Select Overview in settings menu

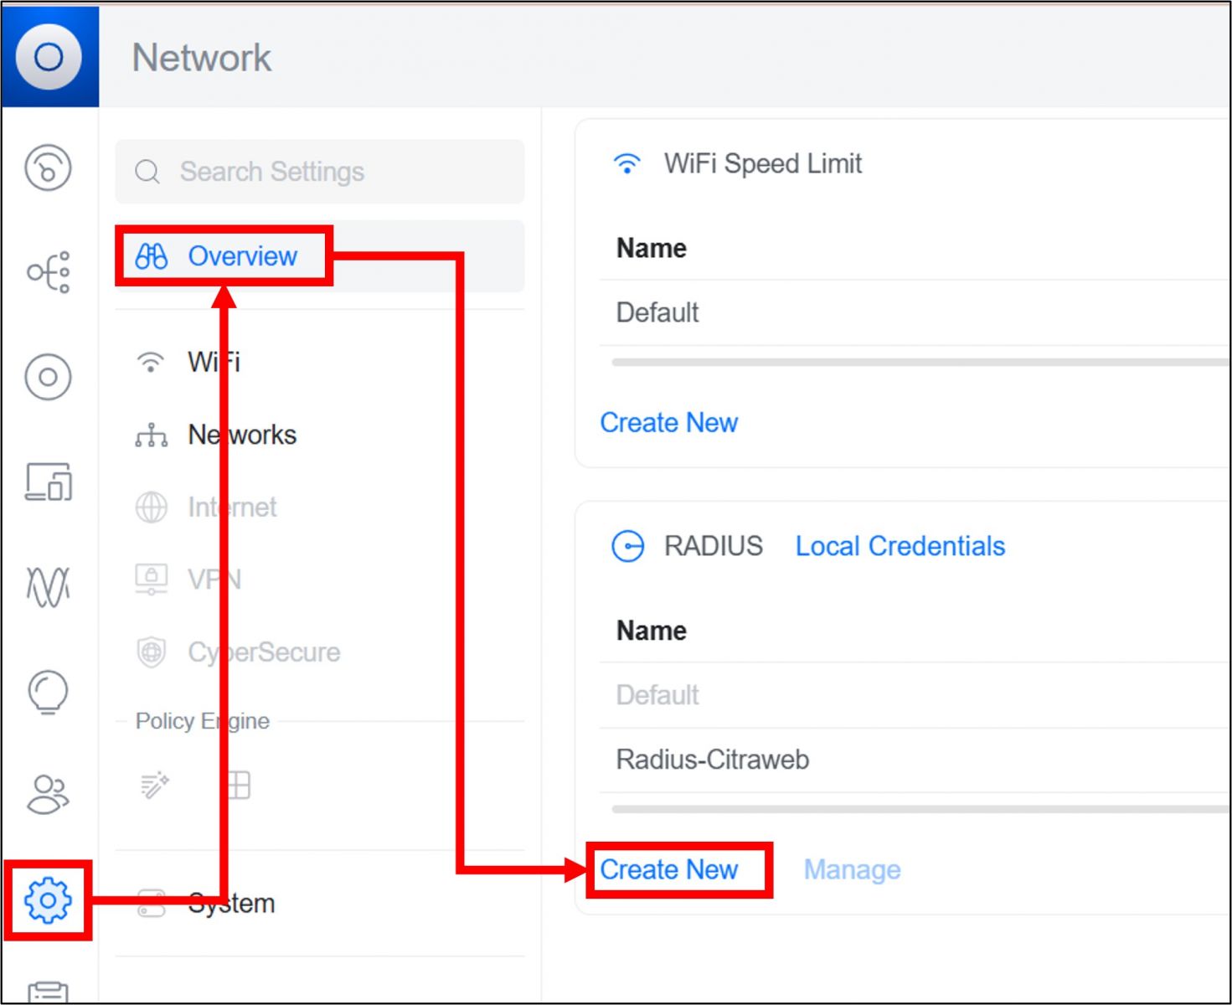(242, 256)
